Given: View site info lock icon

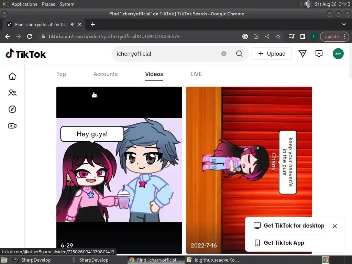Looking at the screenshot, I should click(x=43, y=36).
